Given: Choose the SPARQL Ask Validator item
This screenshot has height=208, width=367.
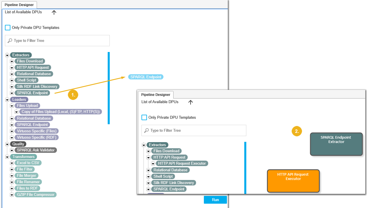Looking at the screenshot, I should (x=36, y=150).
